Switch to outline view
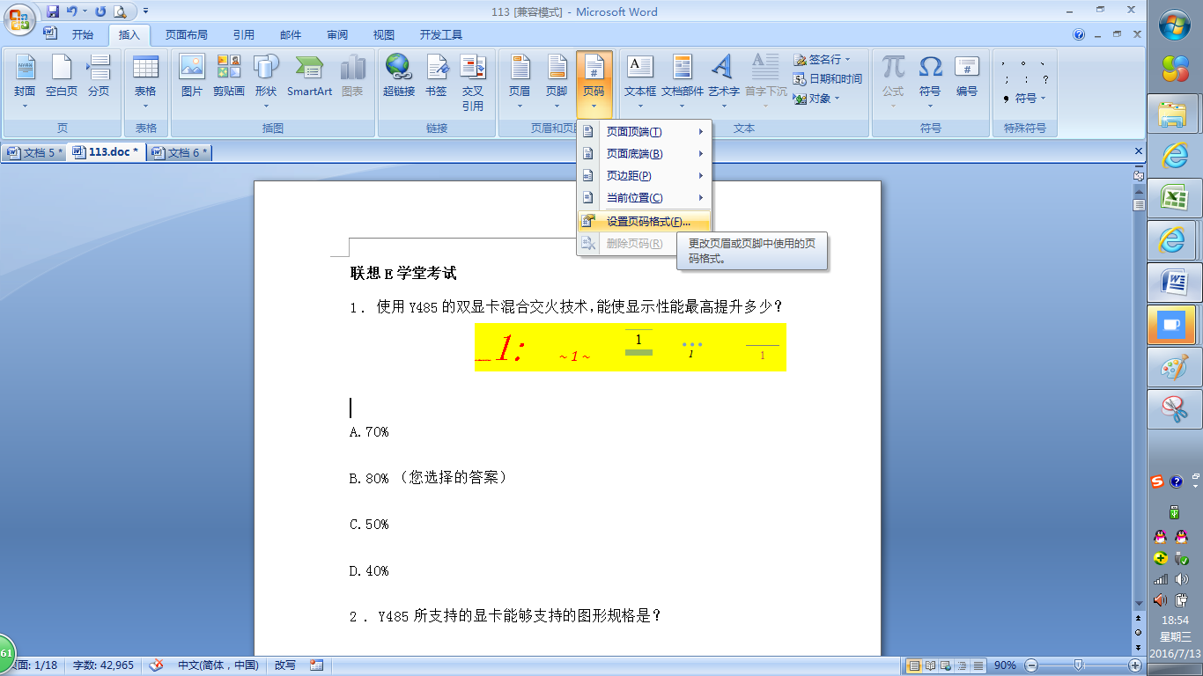 tap(963, 665)
